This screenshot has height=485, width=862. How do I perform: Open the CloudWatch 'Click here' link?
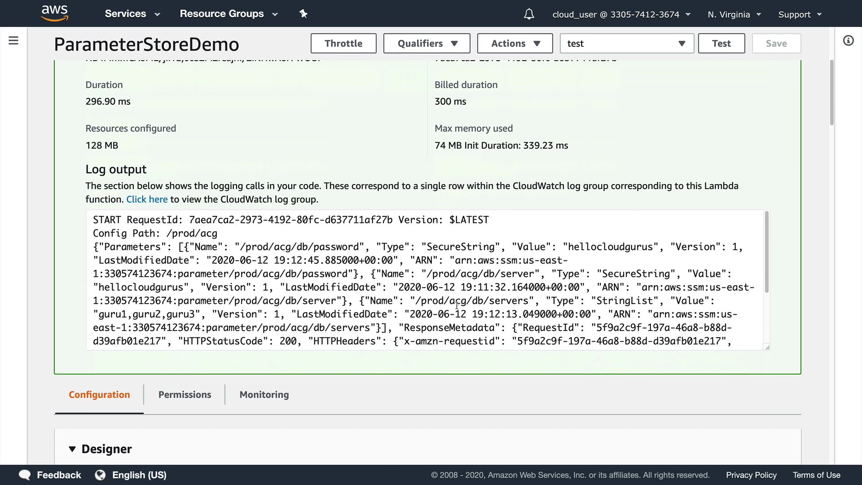pyautogui.click(x=147, y=199)
